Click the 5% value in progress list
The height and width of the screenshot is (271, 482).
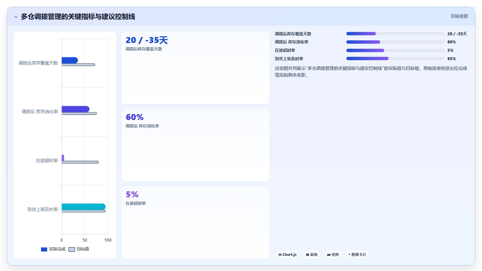point(450,50)
